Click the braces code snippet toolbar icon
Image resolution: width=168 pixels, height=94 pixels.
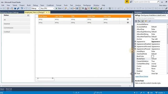pos(74,8)
